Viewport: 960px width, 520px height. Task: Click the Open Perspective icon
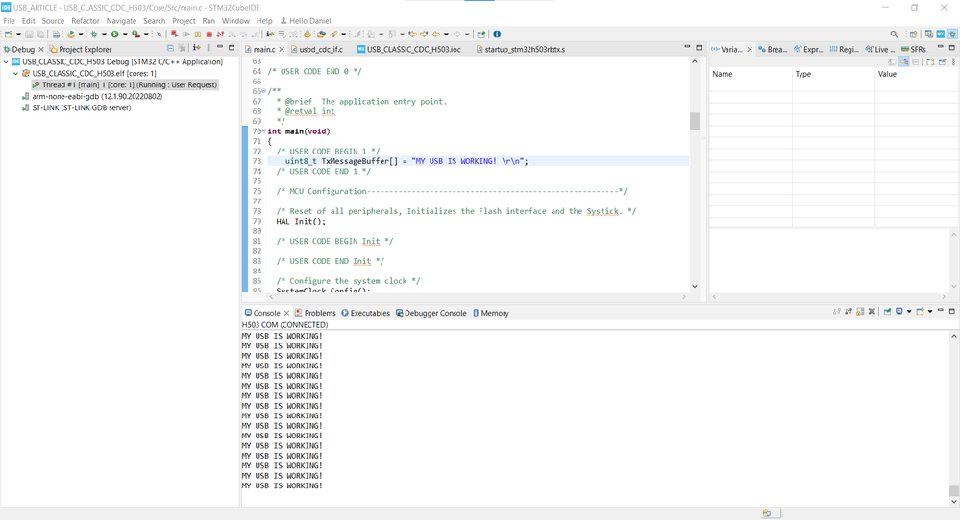click(913, 35)
